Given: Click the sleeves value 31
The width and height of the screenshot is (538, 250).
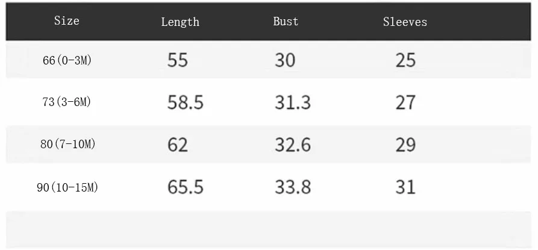Looking at the screenshot, I should [405, 187].
